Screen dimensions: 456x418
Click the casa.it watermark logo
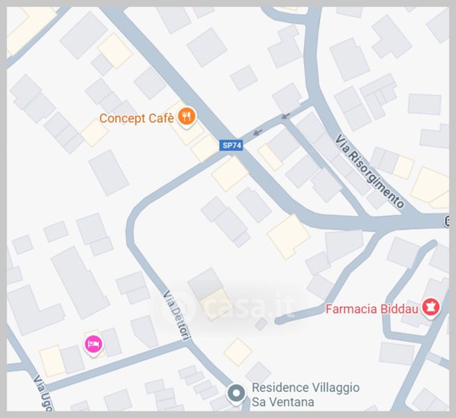(227, 306)
